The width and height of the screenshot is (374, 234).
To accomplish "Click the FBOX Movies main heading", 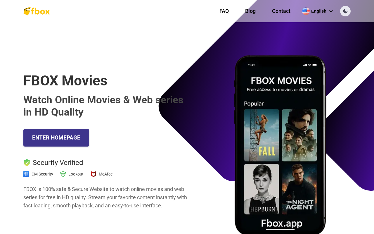I will 65,81.
